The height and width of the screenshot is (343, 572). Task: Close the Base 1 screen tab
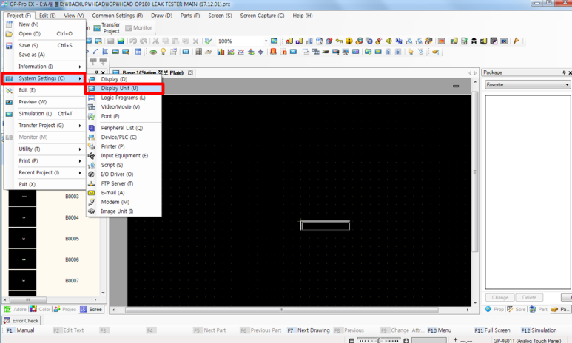(190, 73)
